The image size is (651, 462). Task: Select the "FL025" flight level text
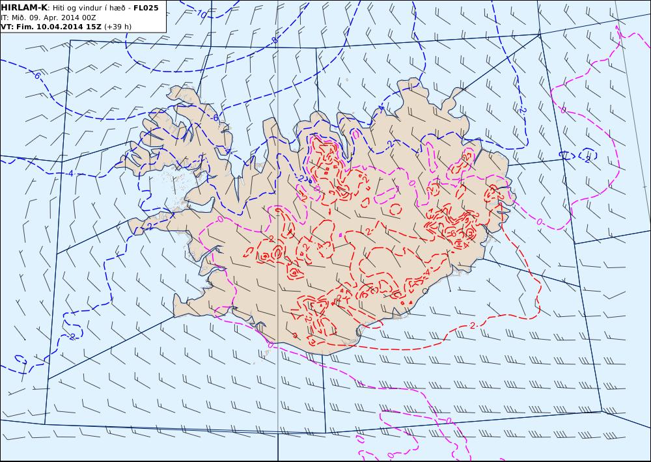click(x=146, y=8)
